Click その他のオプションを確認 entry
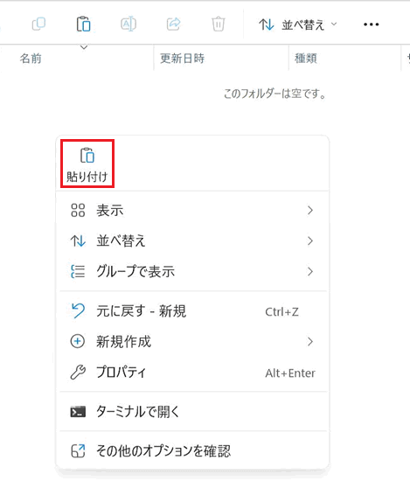 pyautogui.click(x=193, y=450)
